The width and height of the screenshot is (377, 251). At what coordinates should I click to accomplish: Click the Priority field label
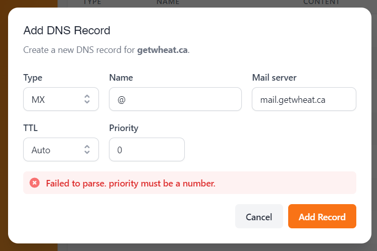(124, 128)
